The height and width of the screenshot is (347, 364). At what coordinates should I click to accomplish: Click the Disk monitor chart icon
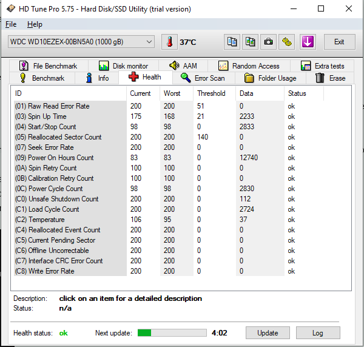click(104, 66)
